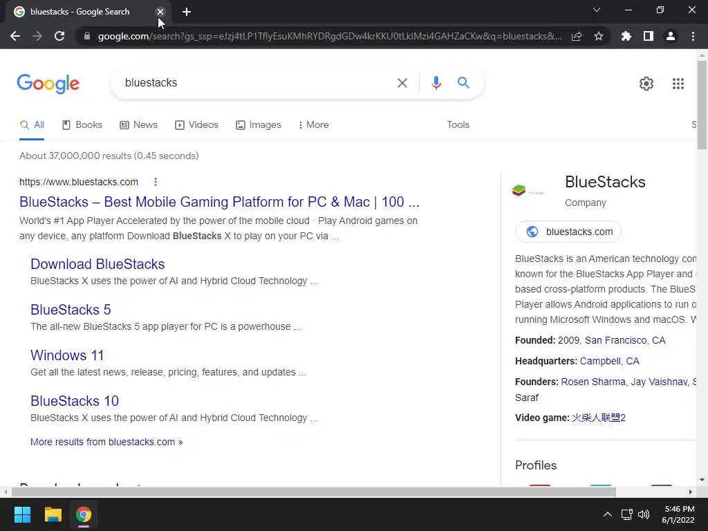Open Download BlueStacks sitelink
The height and width of the screenshot is (531, 708).
click(97, 264)
